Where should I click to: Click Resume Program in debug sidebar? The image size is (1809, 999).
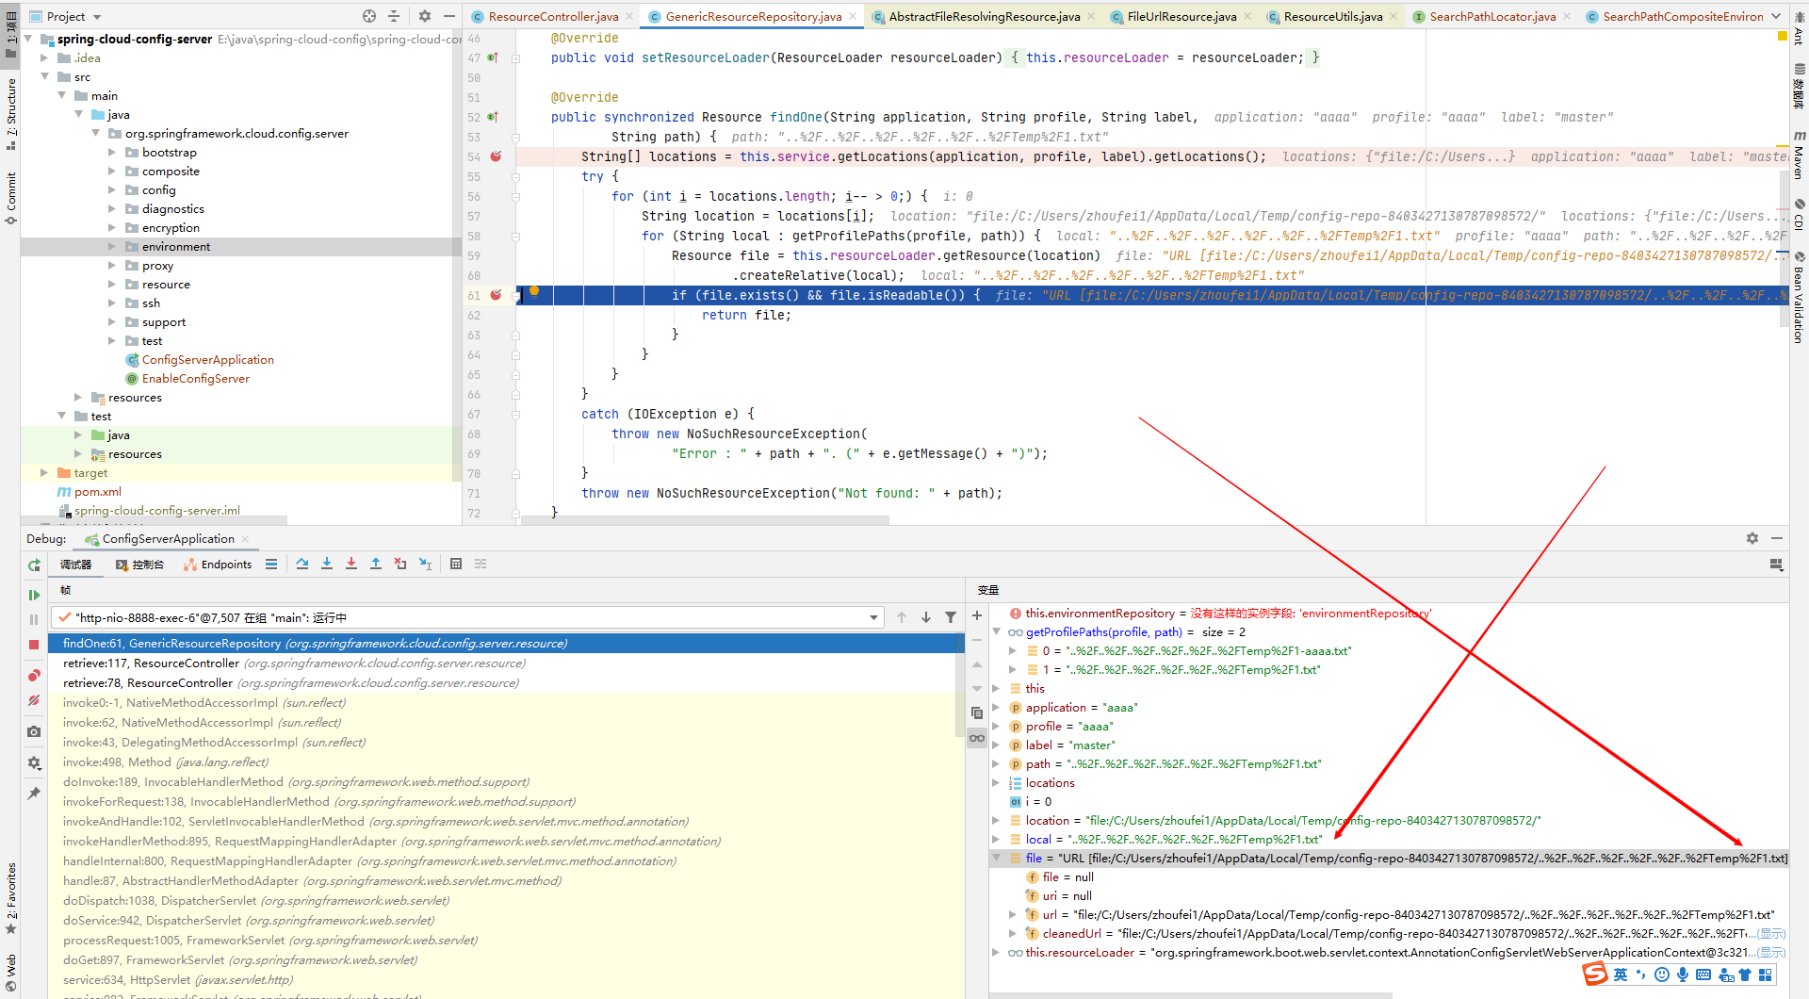(x=34, y=595)
